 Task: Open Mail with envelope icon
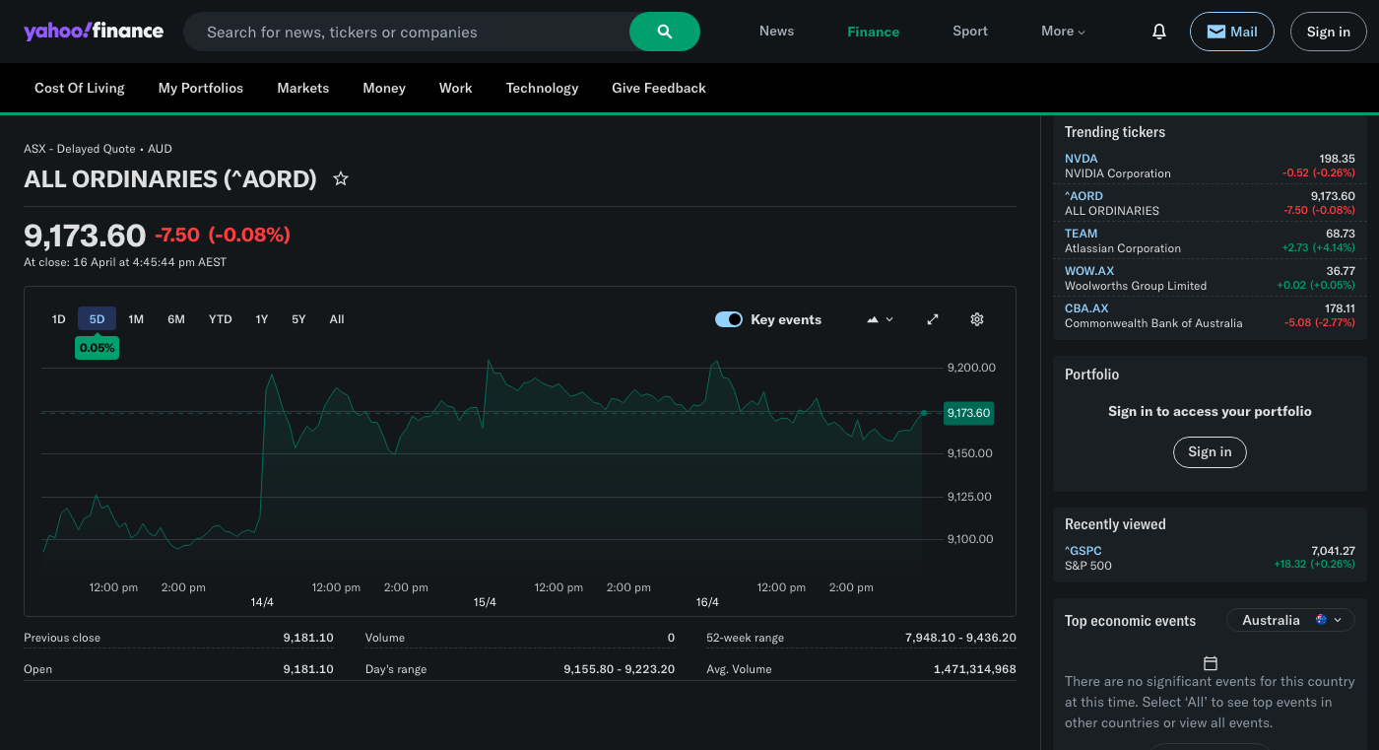[x=1231, y=32]
